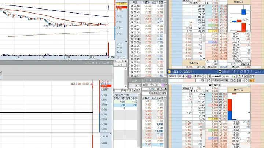The width and height of the screenshot is (264, 148).
Task: Click the 전체 button in order toolbar
Action: [252, 76]
